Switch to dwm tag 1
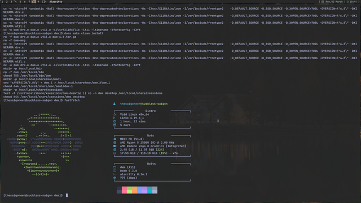Image resolution: width=361 pixels, height=203 pixels. pos(2,2)
